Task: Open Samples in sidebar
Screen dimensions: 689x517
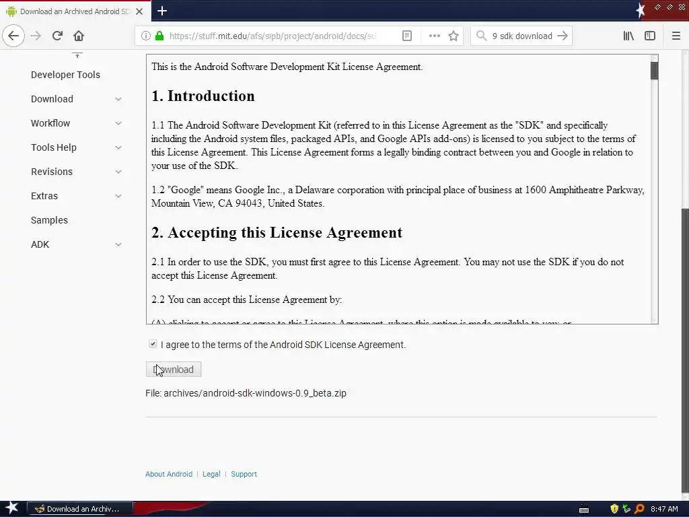Action: point(49,220)
